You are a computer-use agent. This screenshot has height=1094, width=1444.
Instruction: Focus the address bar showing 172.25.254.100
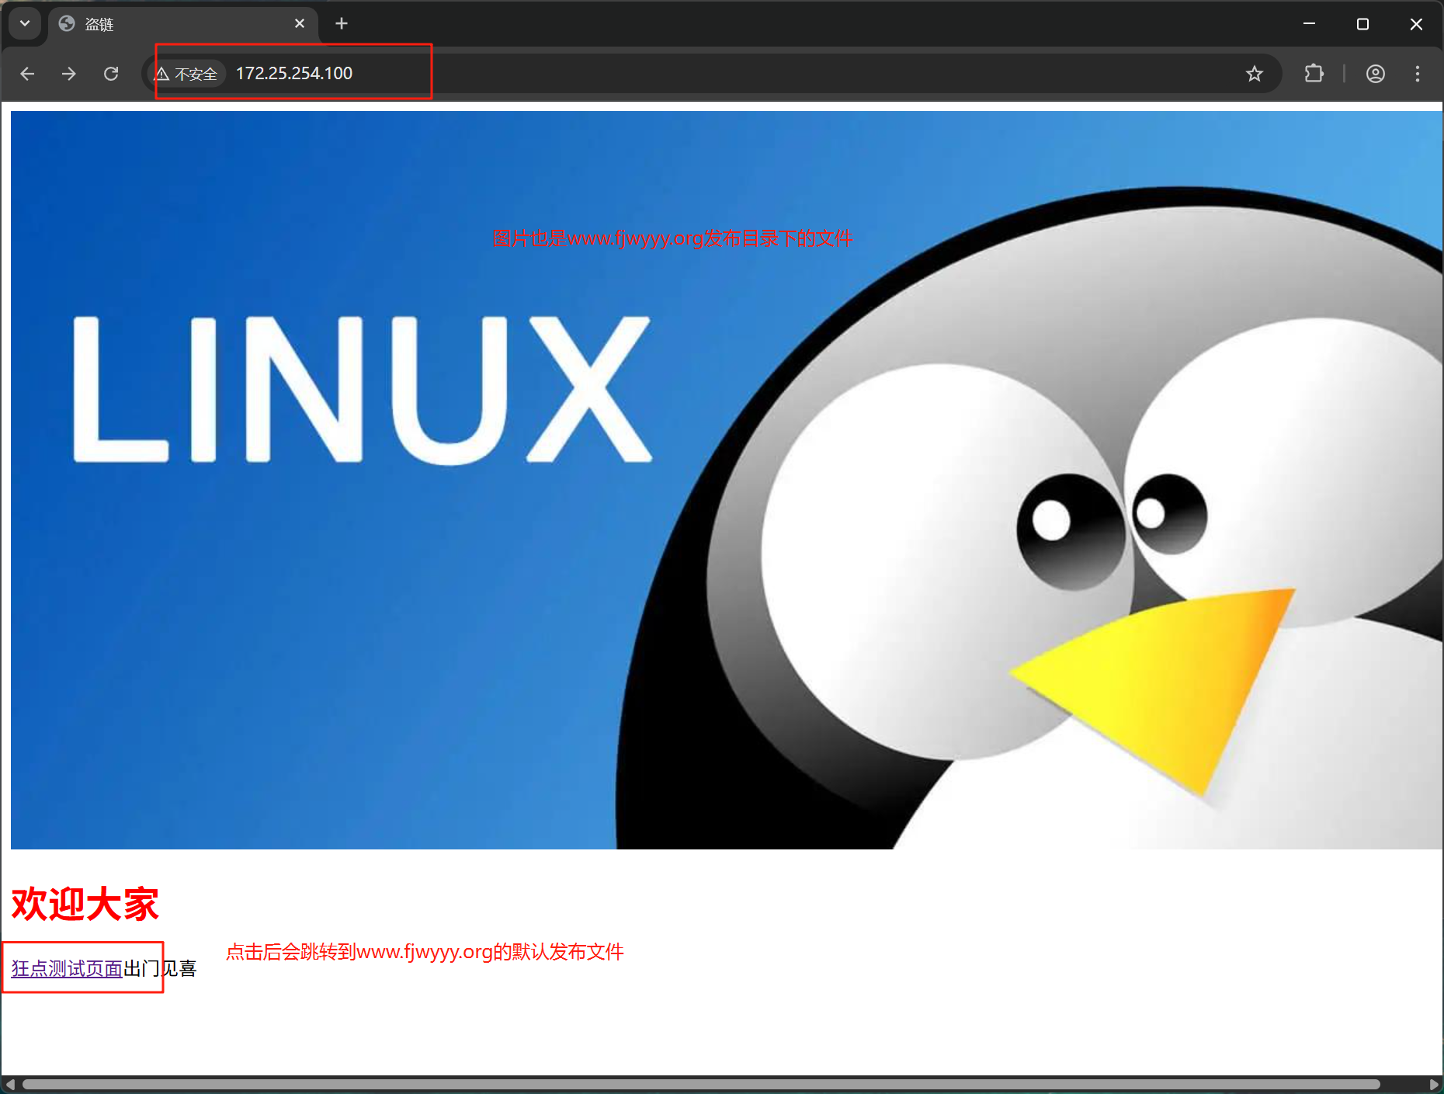point(710,74)
